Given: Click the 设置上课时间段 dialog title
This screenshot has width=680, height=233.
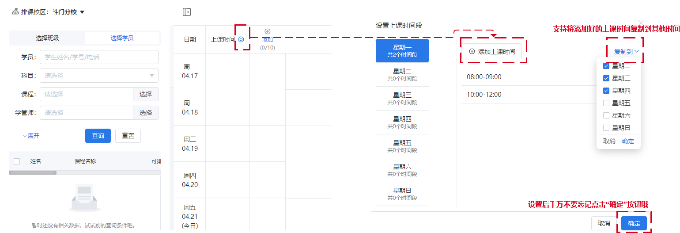Looking at the screenshot, I should (399, 26).
